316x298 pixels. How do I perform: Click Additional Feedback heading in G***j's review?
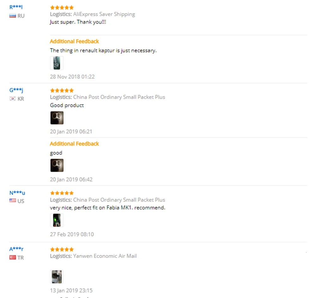click(74, 144)
